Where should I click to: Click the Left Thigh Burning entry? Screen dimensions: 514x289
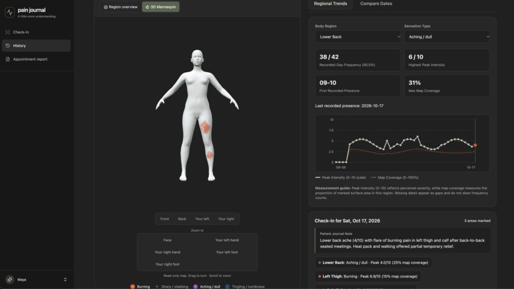pyautogui.click(x=367, y=276)
